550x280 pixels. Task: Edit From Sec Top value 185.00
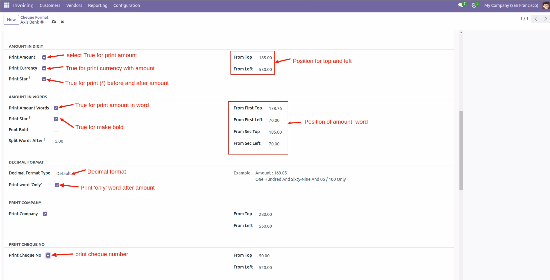[275, 132]
